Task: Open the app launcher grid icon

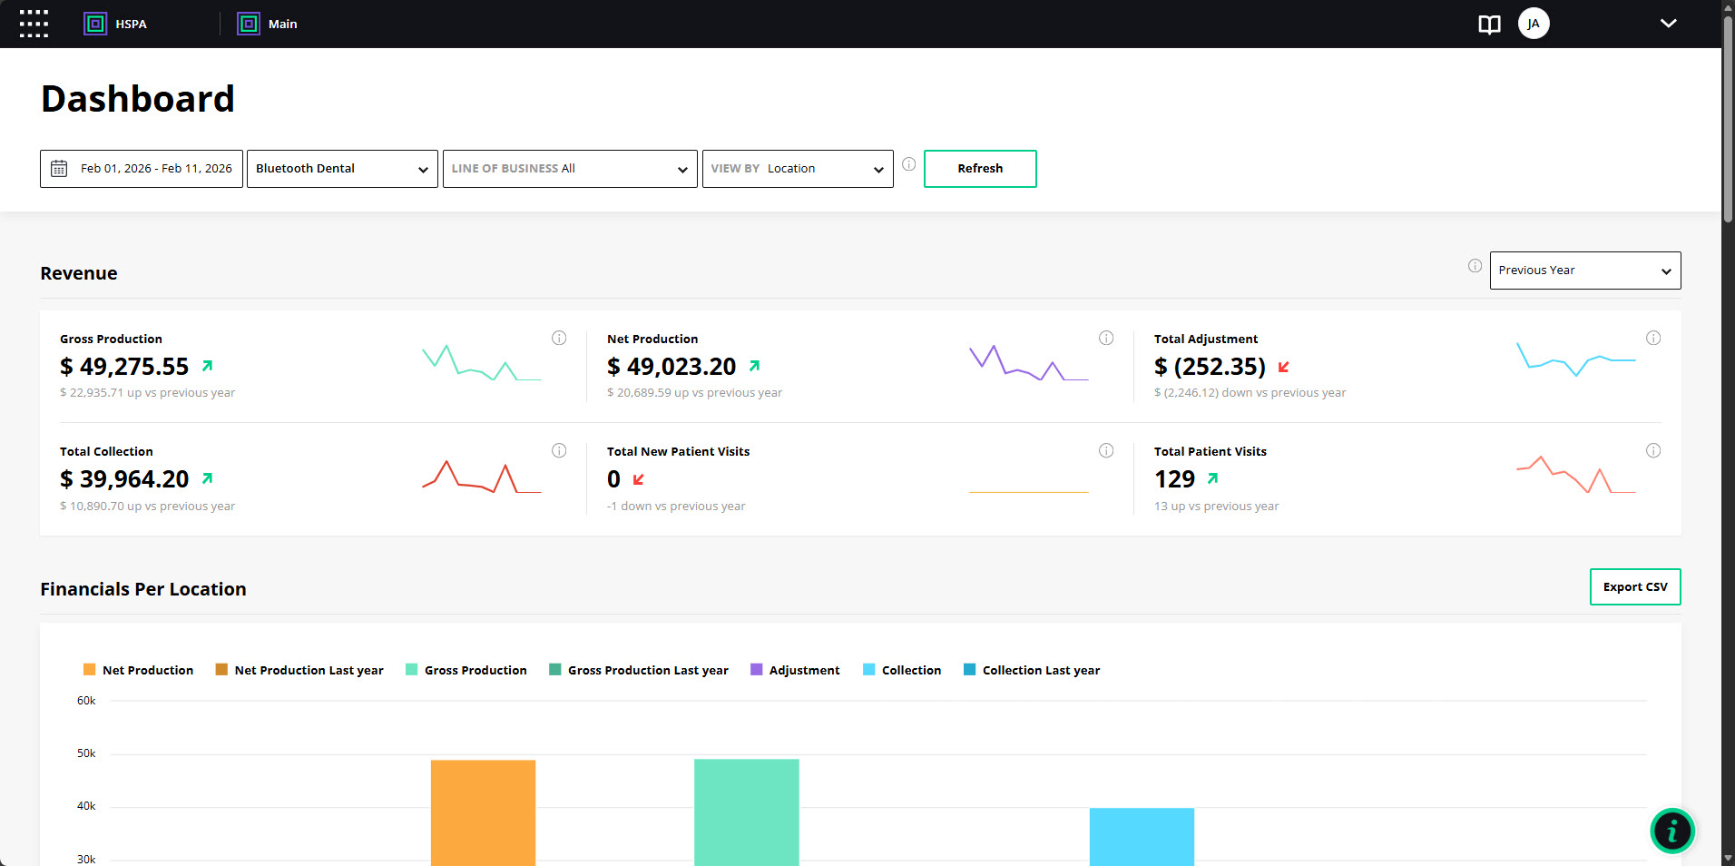Action: click(x=34, y=24)
